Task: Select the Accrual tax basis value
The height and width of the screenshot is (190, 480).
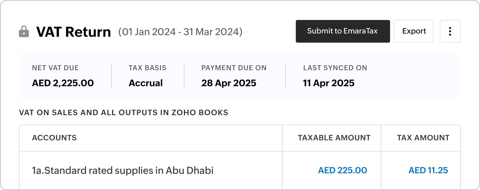Action: pyautogui.click(x=146, y=83)
